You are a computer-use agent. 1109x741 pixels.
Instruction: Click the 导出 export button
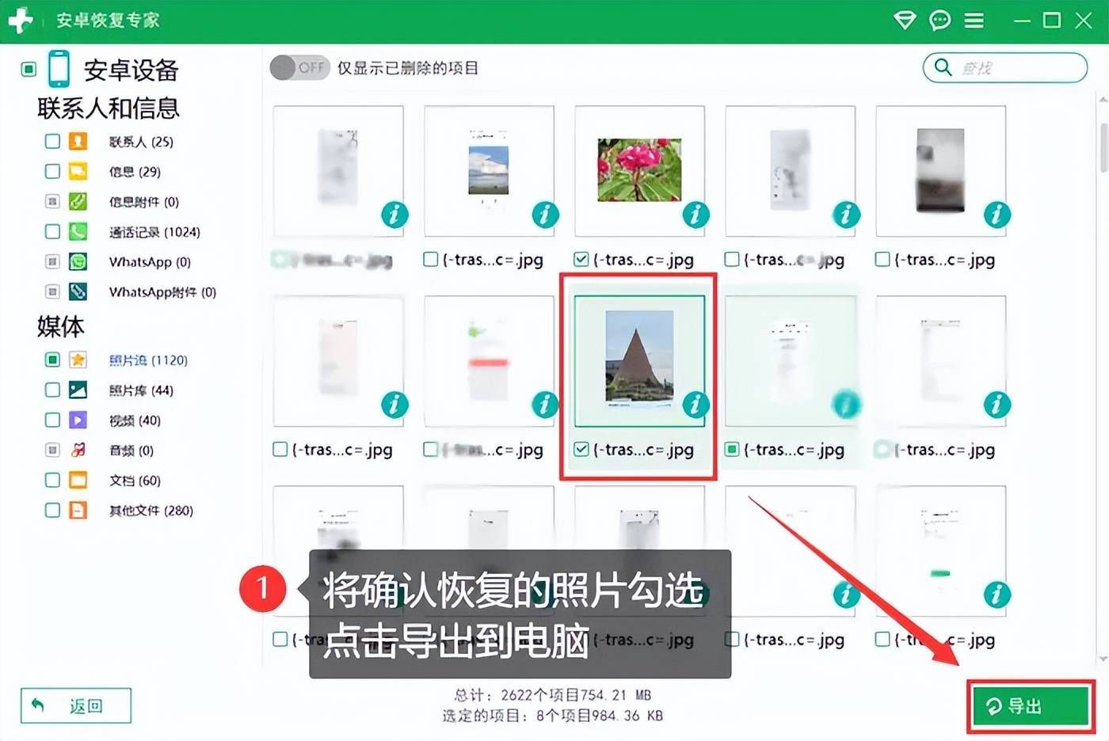1029,705
